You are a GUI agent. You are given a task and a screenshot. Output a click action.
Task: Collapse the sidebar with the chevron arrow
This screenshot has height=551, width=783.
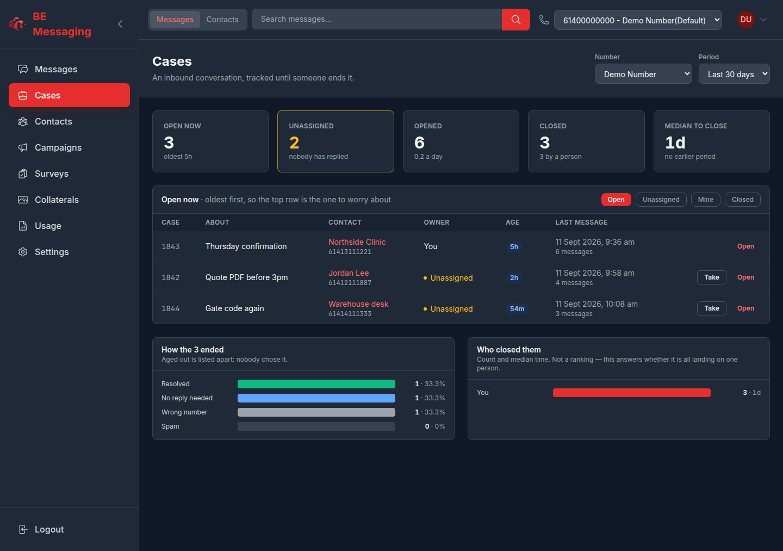point(120,24)
